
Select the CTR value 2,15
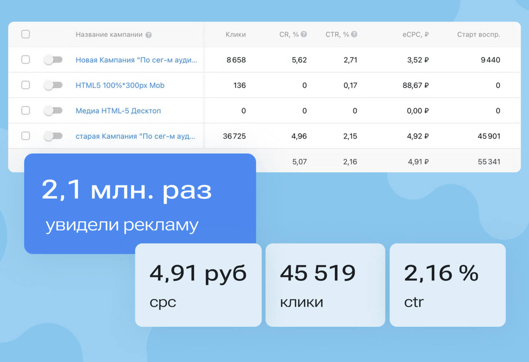[x=350, y=136]
